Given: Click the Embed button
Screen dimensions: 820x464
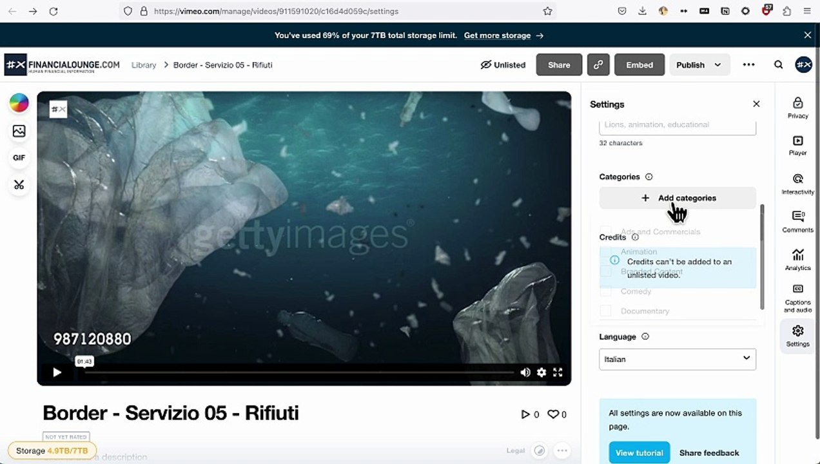Looking at the screenshot, I should pos(639,64).
